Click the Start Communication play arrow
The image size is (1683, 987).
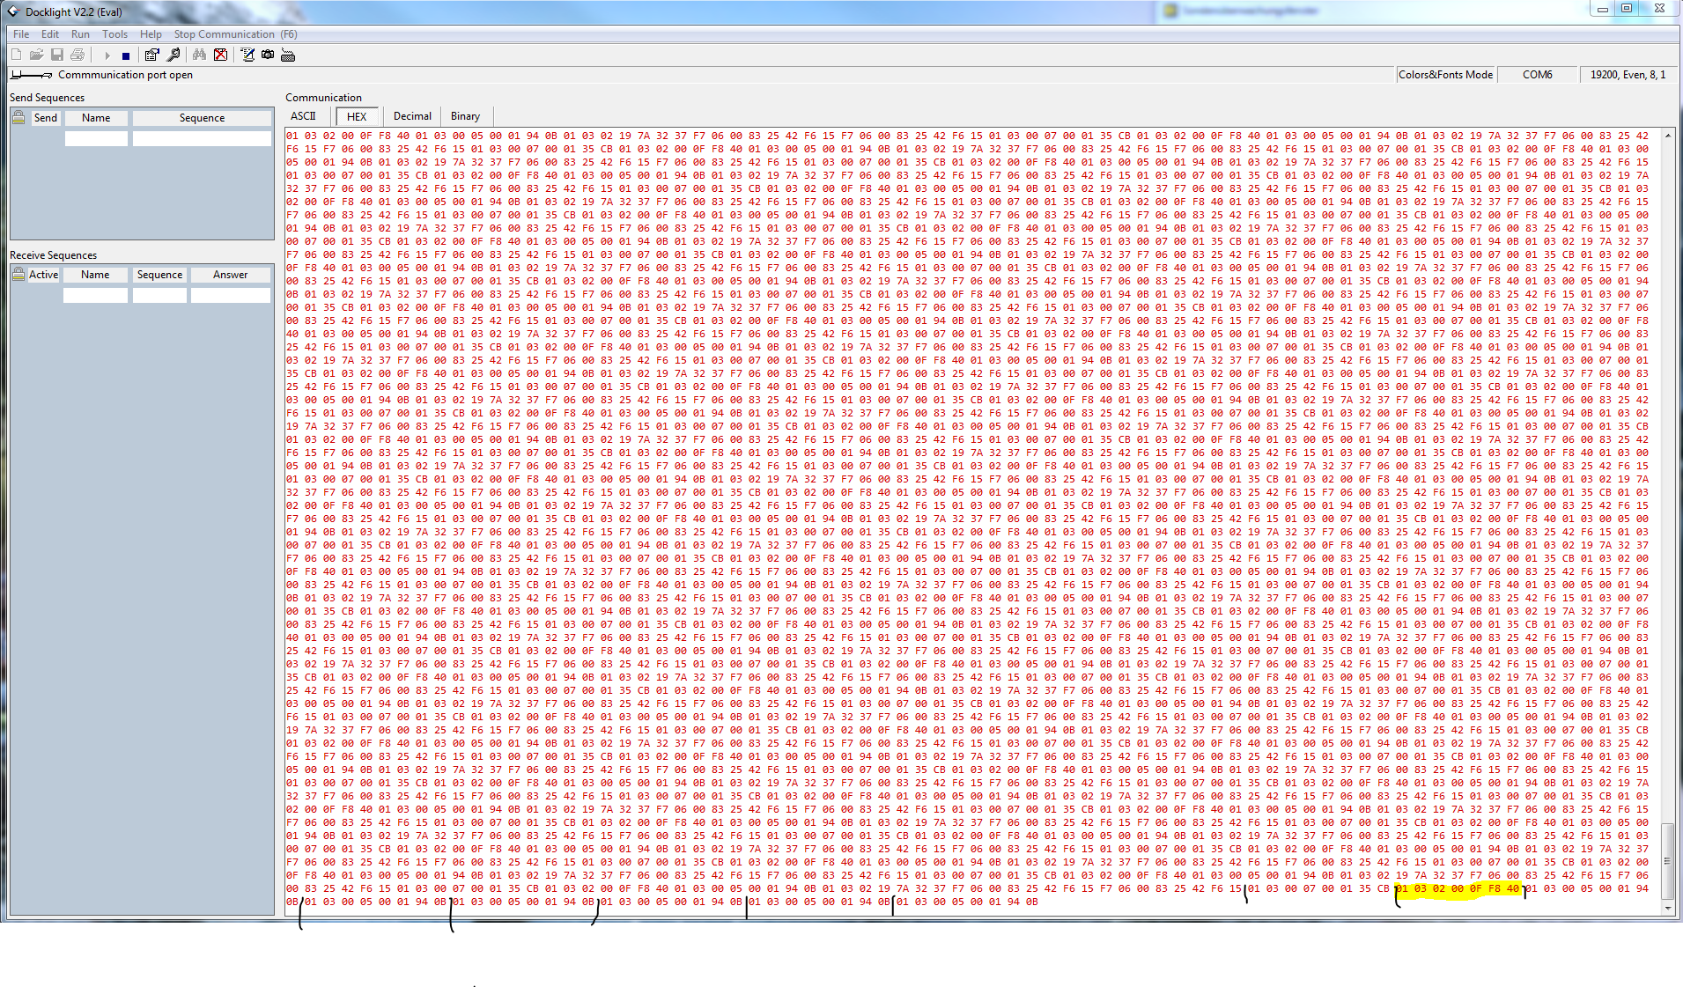(107, 55)
